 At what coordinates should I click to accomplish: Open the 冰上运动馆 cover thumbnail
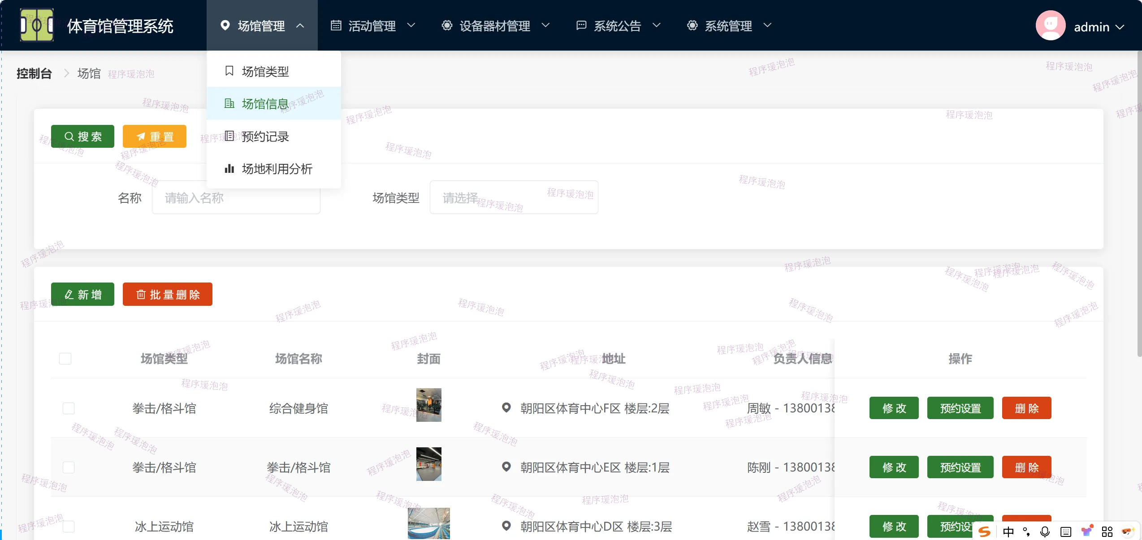[x=428, y=523]
